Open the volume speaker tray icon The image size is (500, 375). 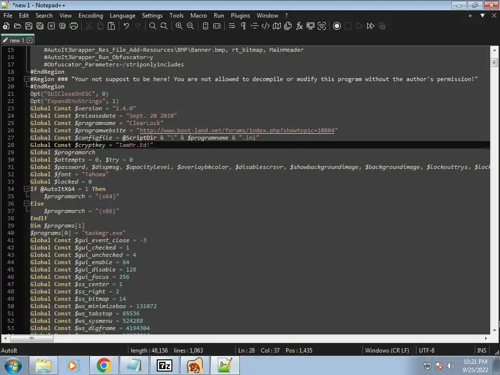(450, 366)
